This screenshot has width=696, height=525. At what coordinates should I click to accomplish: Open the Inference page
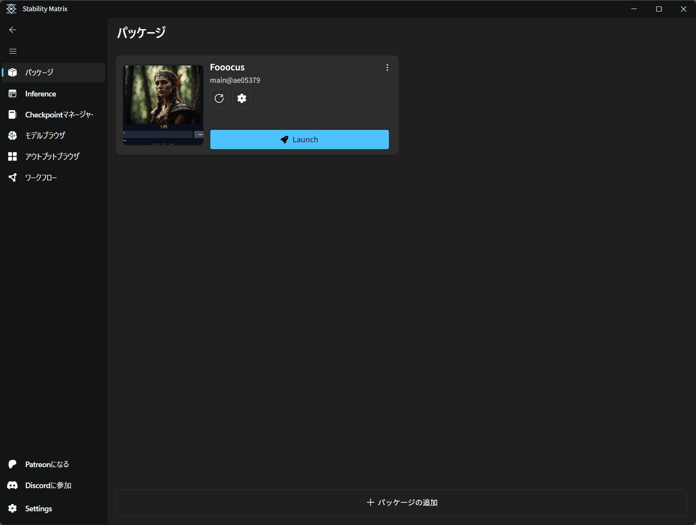41,94
